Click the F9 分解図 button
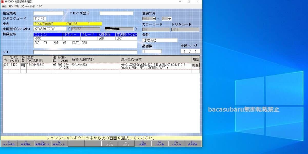Screen dimensions: 308x154 [143, 143]
